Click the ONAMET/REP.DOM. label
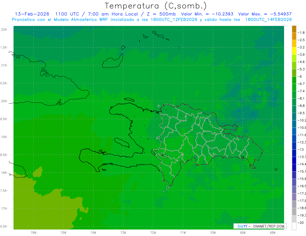The height and width of the screenshot is (236, 306). (x=269, y=226)
